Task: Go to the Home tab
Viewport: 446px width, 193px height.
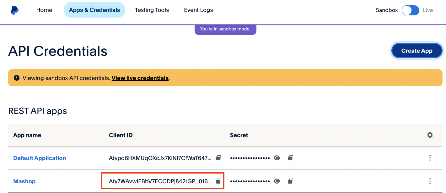Action: coord(44,10)
